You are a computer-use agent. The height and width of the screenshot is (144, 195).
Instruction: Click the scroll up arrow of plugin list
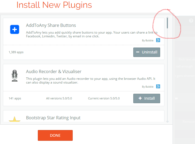tap(167, 17)
